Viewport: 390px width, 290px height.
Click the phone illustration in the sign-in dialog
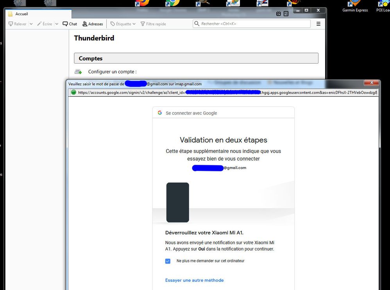[178, 202]
